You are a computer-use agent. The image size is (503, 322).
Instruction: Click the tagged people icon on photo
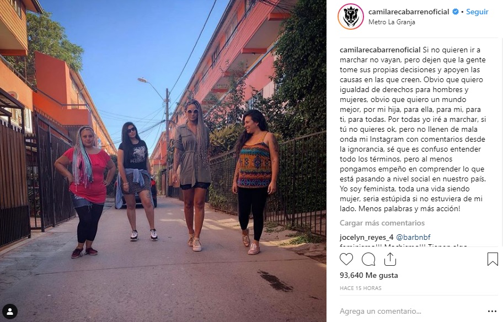(x=10, y=312)
